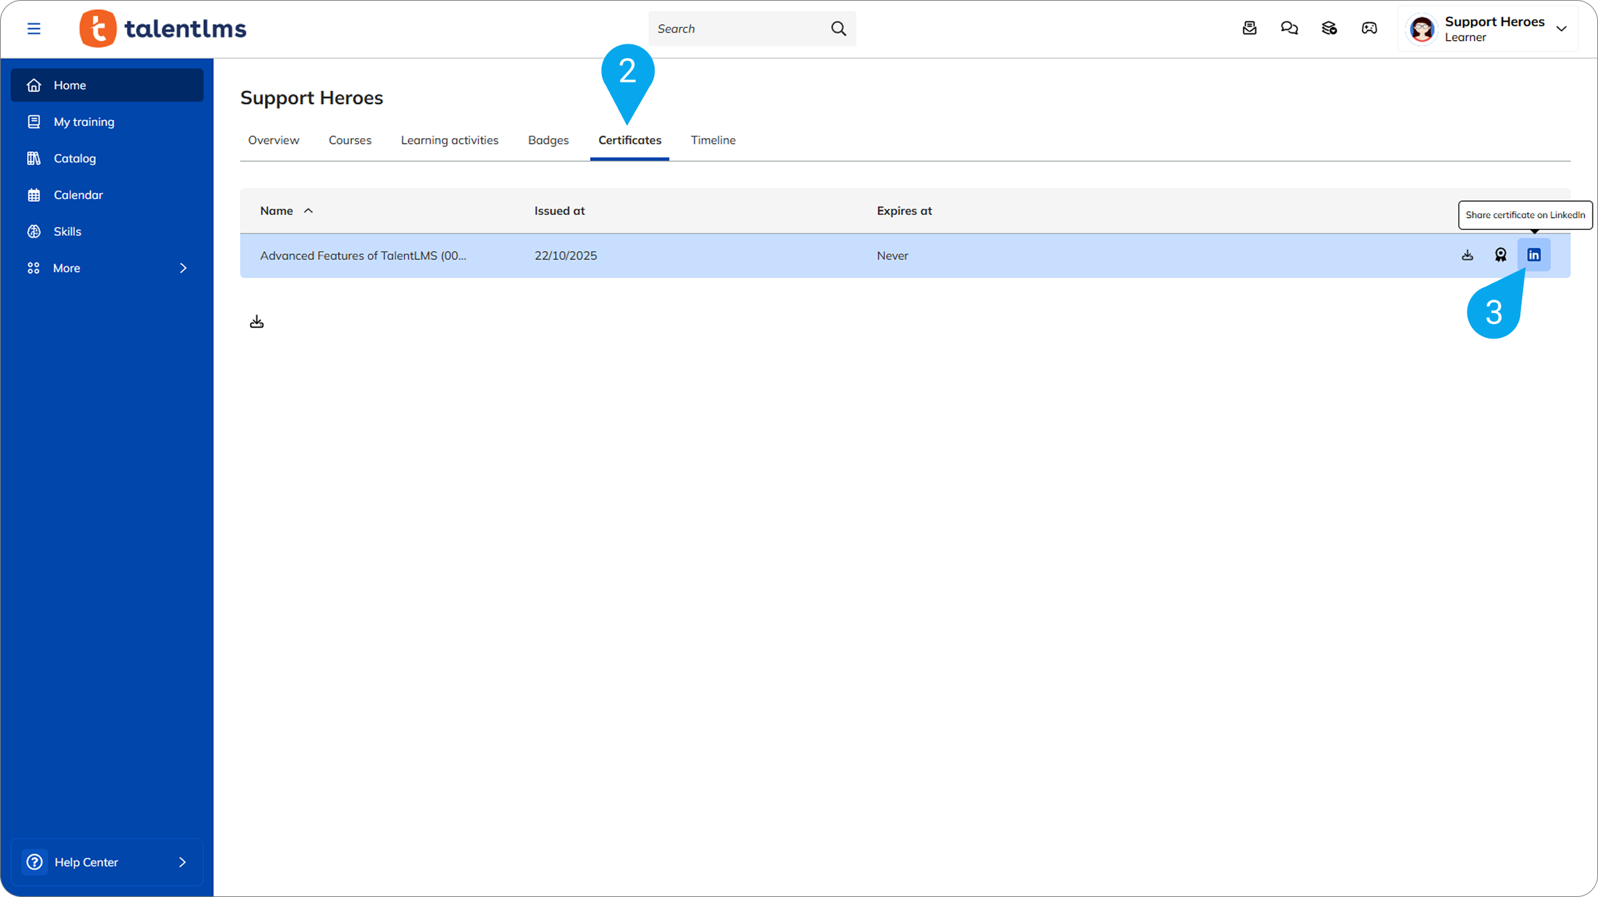Click the gamification controller icon

[1369, 28]
